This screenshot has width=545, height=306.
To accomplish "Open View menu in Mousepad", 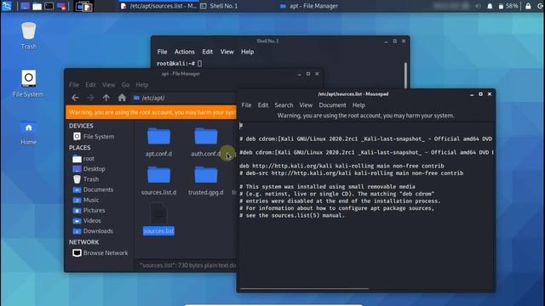I will 306,105.
